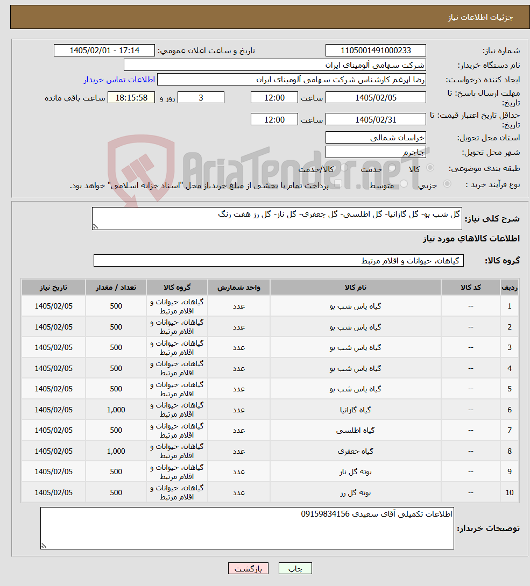Click the remaining time field 18:15:58
Screen dimensions: 530x586
point(131,97)
